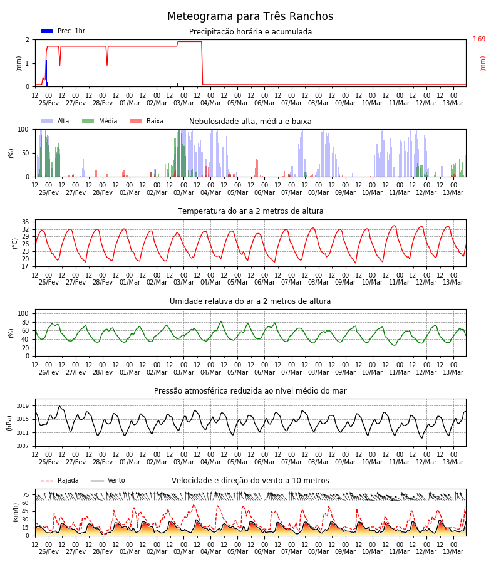
Task: Click the Rajada dashed line legend marker
Action: pos(47,481)
